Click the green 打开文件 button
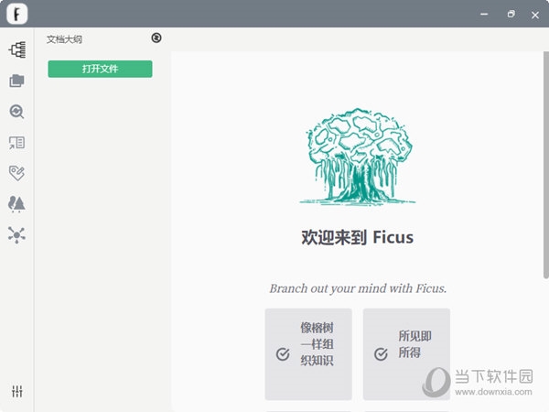Viewport: 549px width, 412px height. tap(100, 69)
